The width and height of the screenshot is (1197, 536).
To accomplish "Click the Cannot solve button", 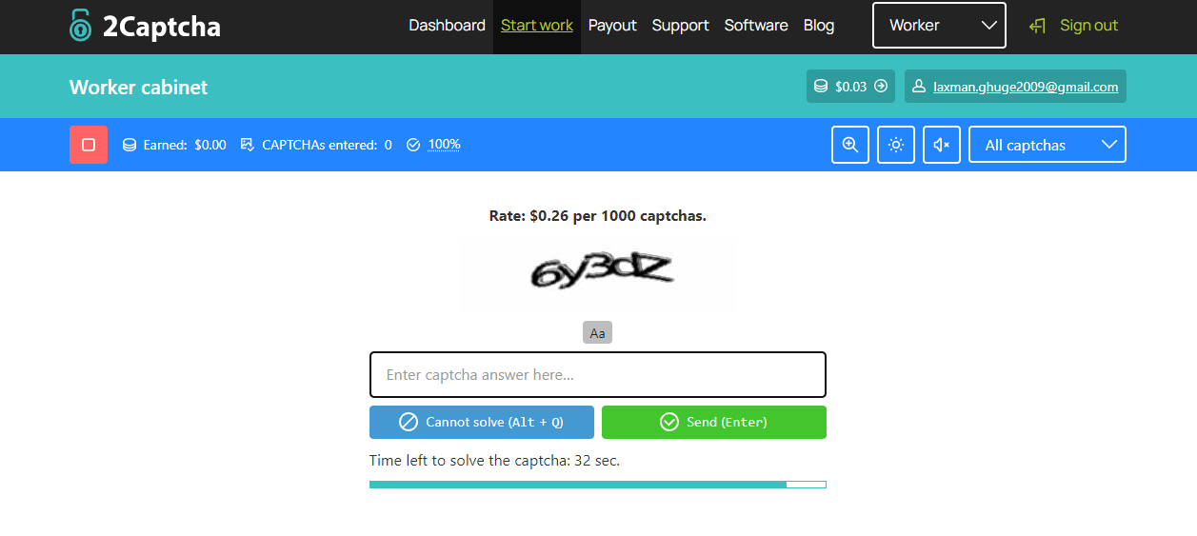I will [482, 422].
